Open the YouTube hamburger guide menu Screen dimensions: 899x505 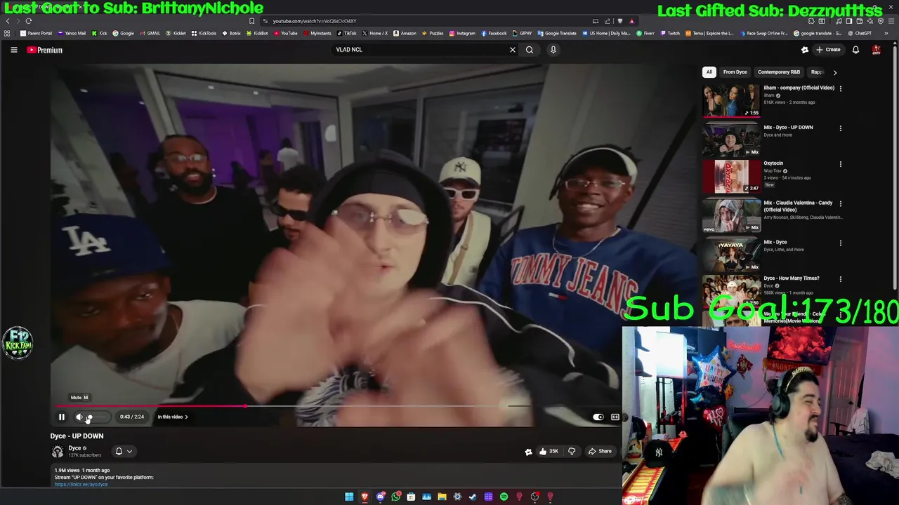13,50
